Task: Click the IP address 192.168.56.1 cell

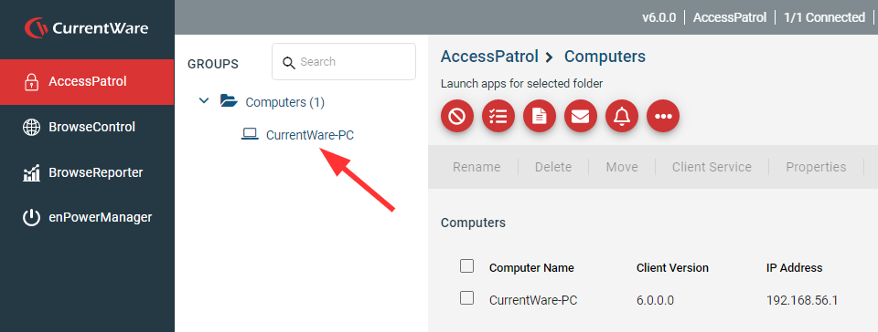Action: pyautogui.click(x=802, y=300)
